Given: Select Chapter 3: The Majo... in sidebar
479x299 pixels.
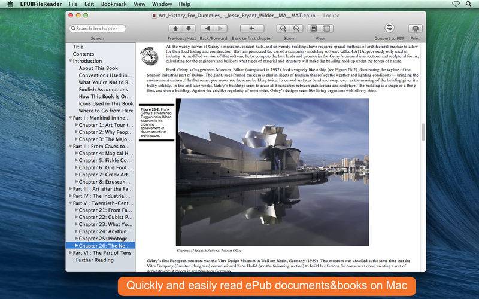Looking at the screenshot, I should pos(105,139).
